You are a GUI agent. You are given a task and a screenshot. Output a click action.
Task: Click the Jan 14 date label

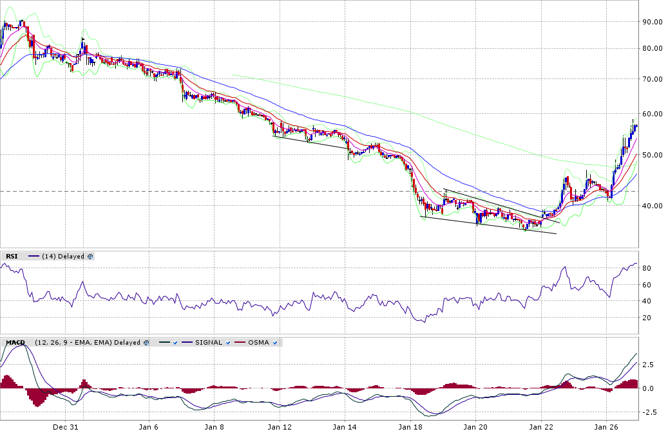pos(345,427)
